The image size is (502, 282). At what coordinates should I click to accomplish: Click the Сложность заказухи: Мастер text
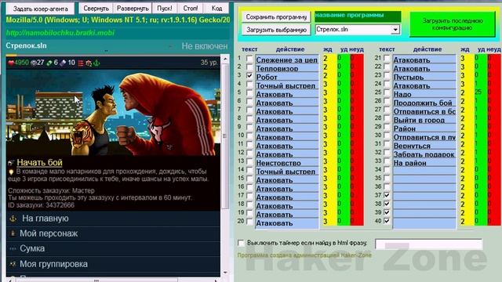[51, 190]
